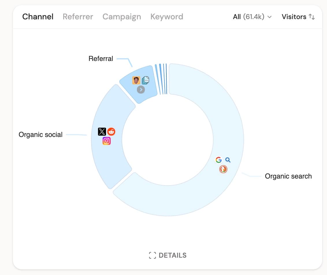
Task: Toggle the Visitors sort order
Action: 298,17
